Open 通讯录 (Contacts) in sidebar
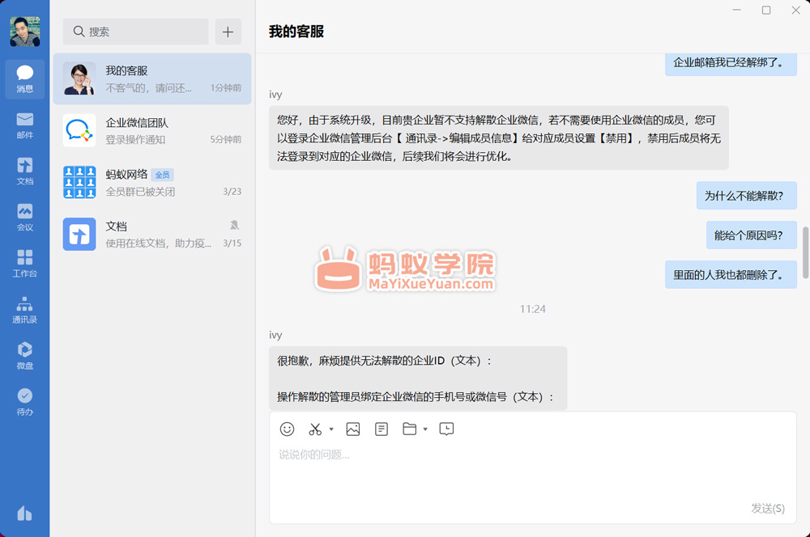The width and height of the screenshot is (810, 537). 24,309
